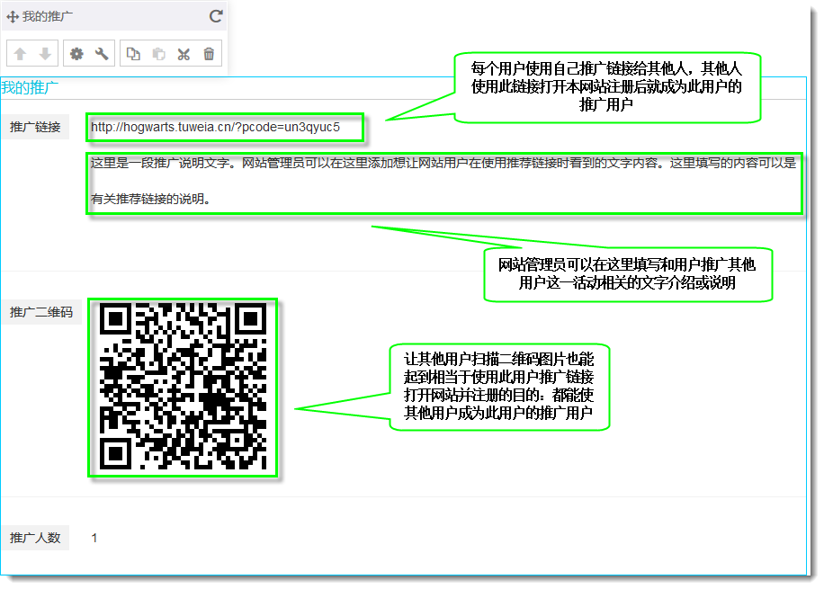Delete the module with the trash icon
The height and width of the screenshot is (589, 824).
pyautogui.click(x=209, y=54)
